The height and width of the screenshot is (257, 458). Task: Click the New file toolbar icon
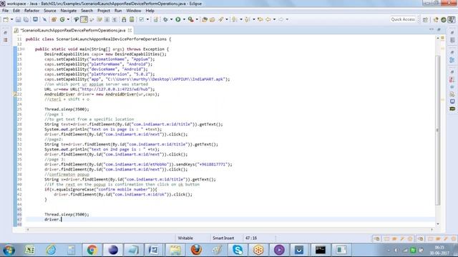click(6, 19)
